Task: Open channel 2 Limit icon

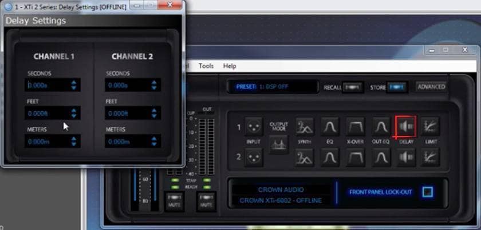Action: pos(430,156)
